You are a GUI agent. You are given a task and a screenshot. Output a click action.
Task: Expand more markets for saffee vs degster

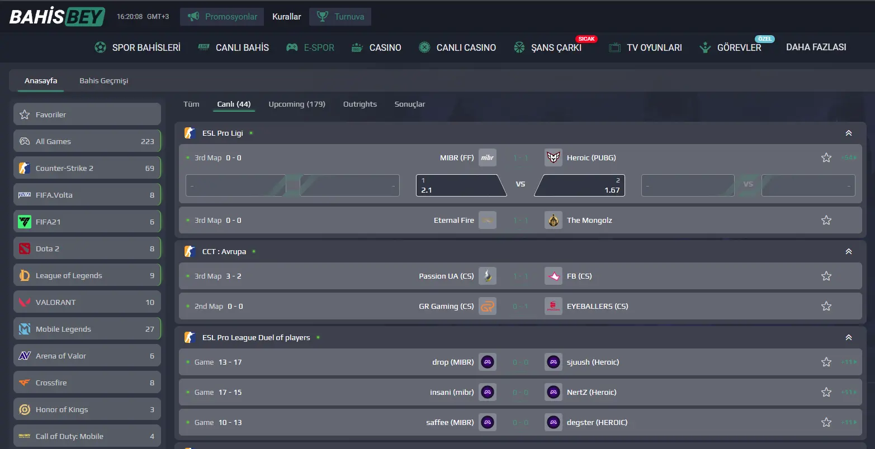849,422
